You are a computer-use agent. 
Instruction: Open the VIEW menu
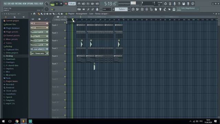[24, 4]
